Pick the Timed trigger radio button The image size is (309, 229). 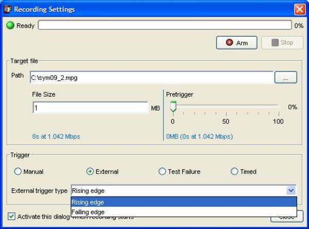point(234,172)
